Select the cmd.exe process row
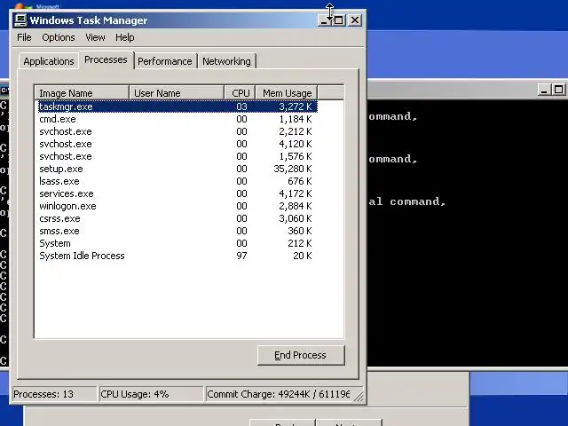 177,119
